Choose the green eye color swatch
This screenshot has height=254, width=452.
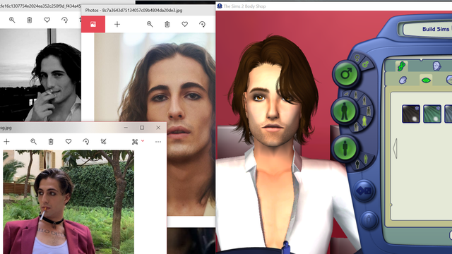(x=432, y=114)
